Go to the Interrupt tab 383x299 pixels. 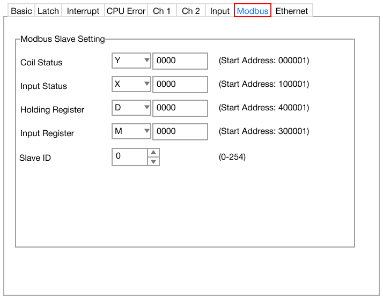coord(83,11)
